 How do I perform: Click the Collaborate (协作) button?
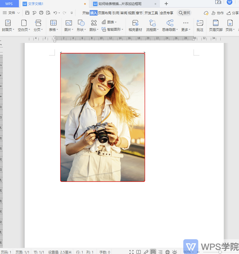point(218,13)
